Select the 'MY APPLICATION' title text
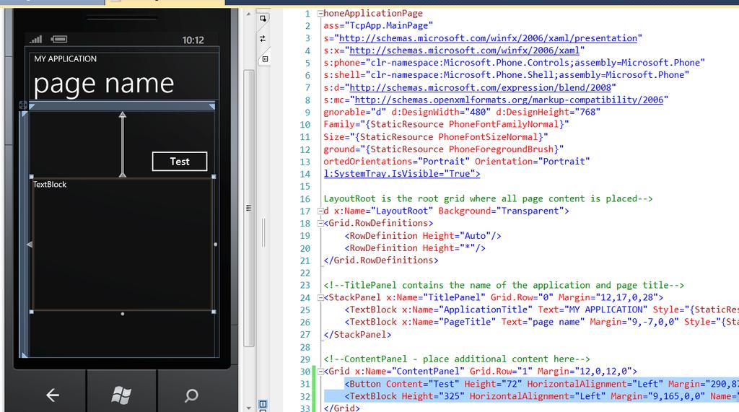Image resolution: width=739 pixels, height=412 pixels. click(x=65, y=59)
